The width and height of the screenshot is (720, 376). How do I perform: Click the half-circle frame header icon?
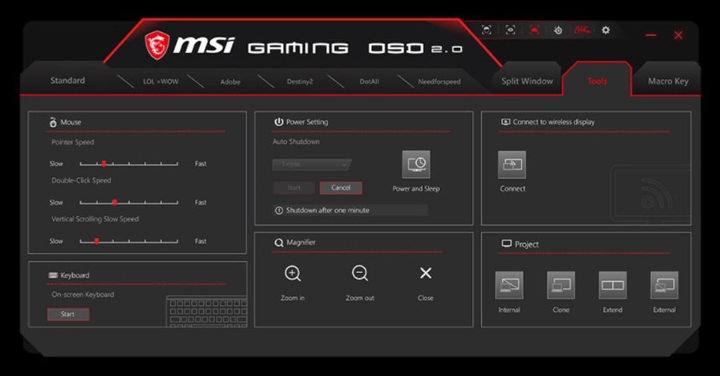point(486,30)
